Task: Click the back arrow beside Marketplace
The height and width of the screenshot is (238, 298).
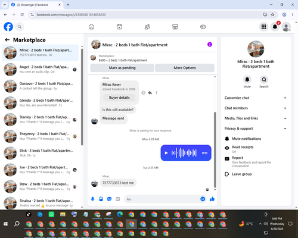Action: 7,40
